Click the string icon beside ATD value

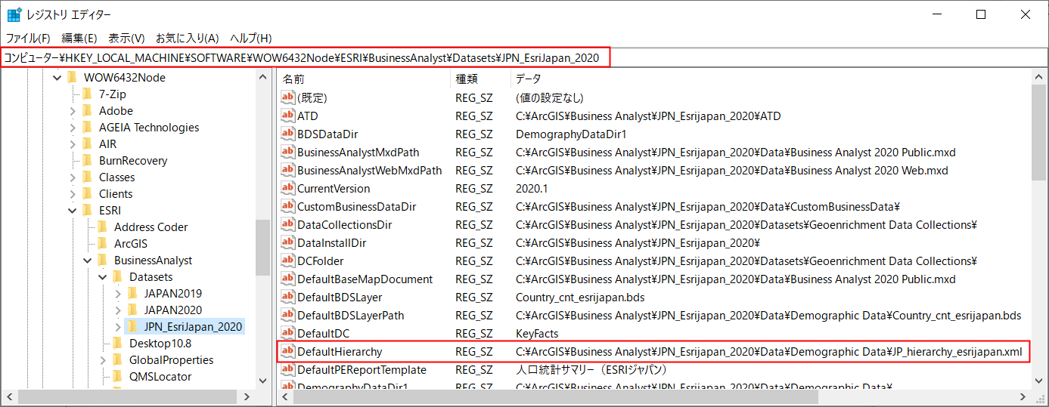[x=287, y=116]
